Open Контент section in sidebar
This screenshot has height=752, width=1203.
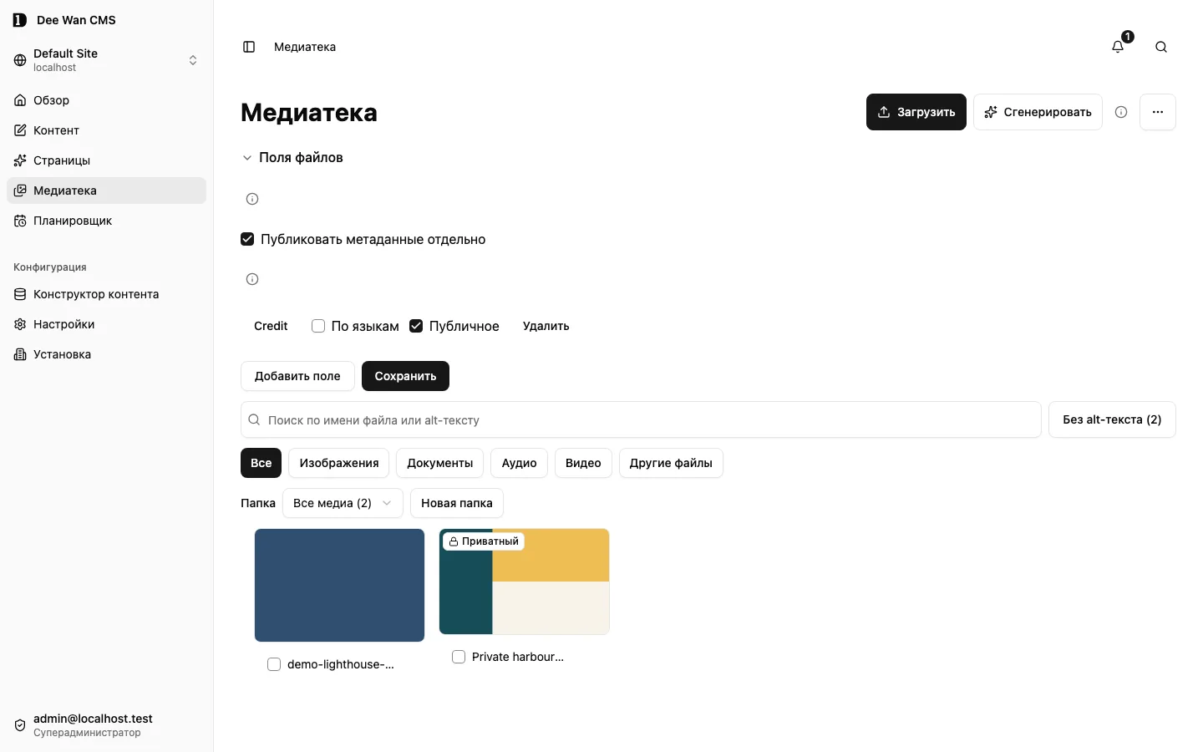(x=106, y=130)
